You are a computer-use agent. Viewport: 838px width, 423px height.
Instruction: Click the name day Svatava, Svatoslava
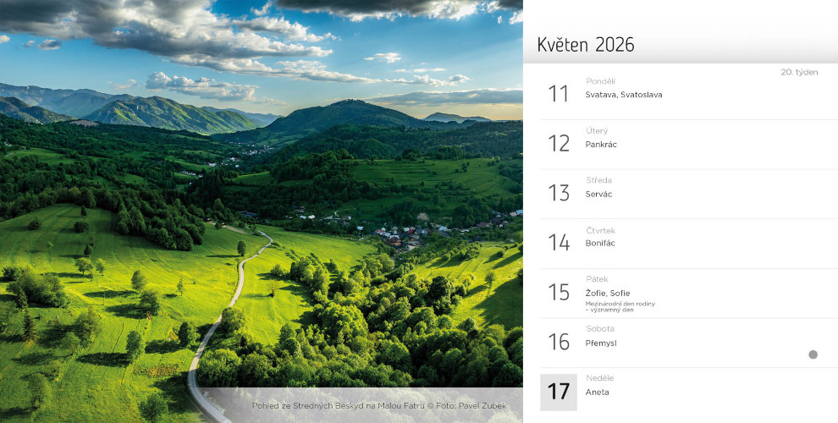coord(624,95)
